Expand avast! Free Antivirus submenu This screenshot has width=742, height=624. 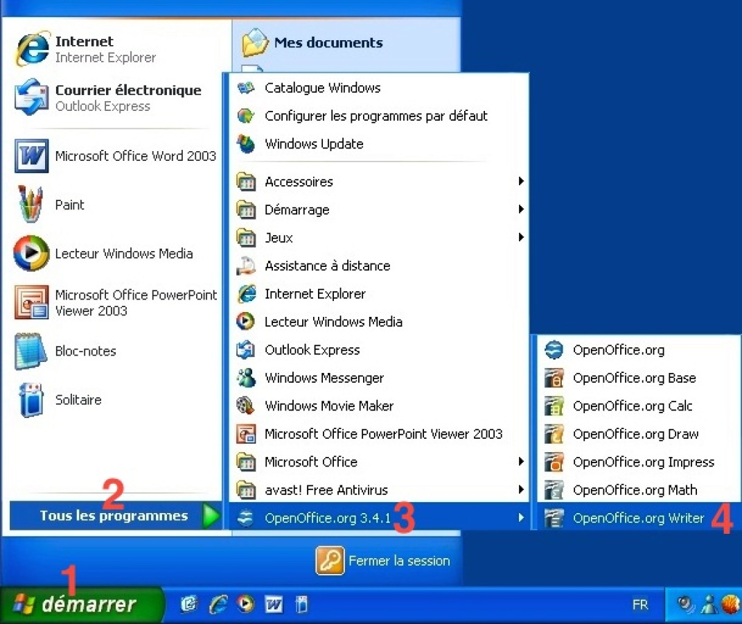tap(378, 489)
